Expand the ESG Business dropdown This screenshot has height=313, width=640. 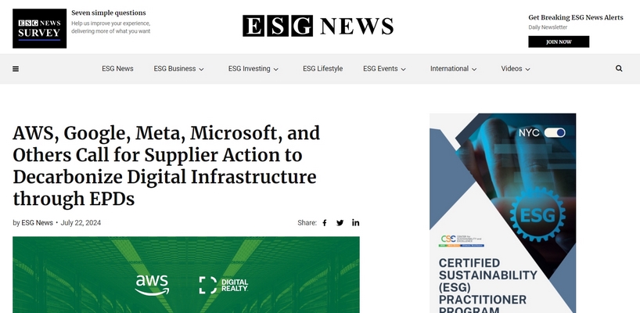178,69
